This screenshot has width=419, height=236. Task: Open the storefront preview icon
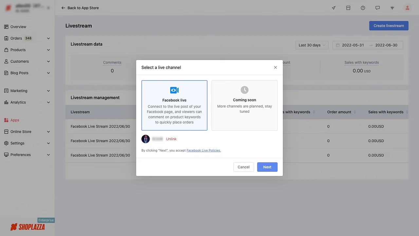click(348, 8)
